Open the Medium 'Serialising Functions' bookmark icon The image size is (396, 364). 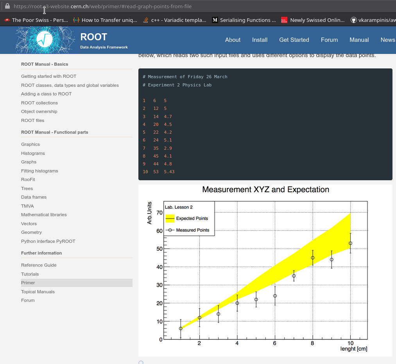point(215,20)
